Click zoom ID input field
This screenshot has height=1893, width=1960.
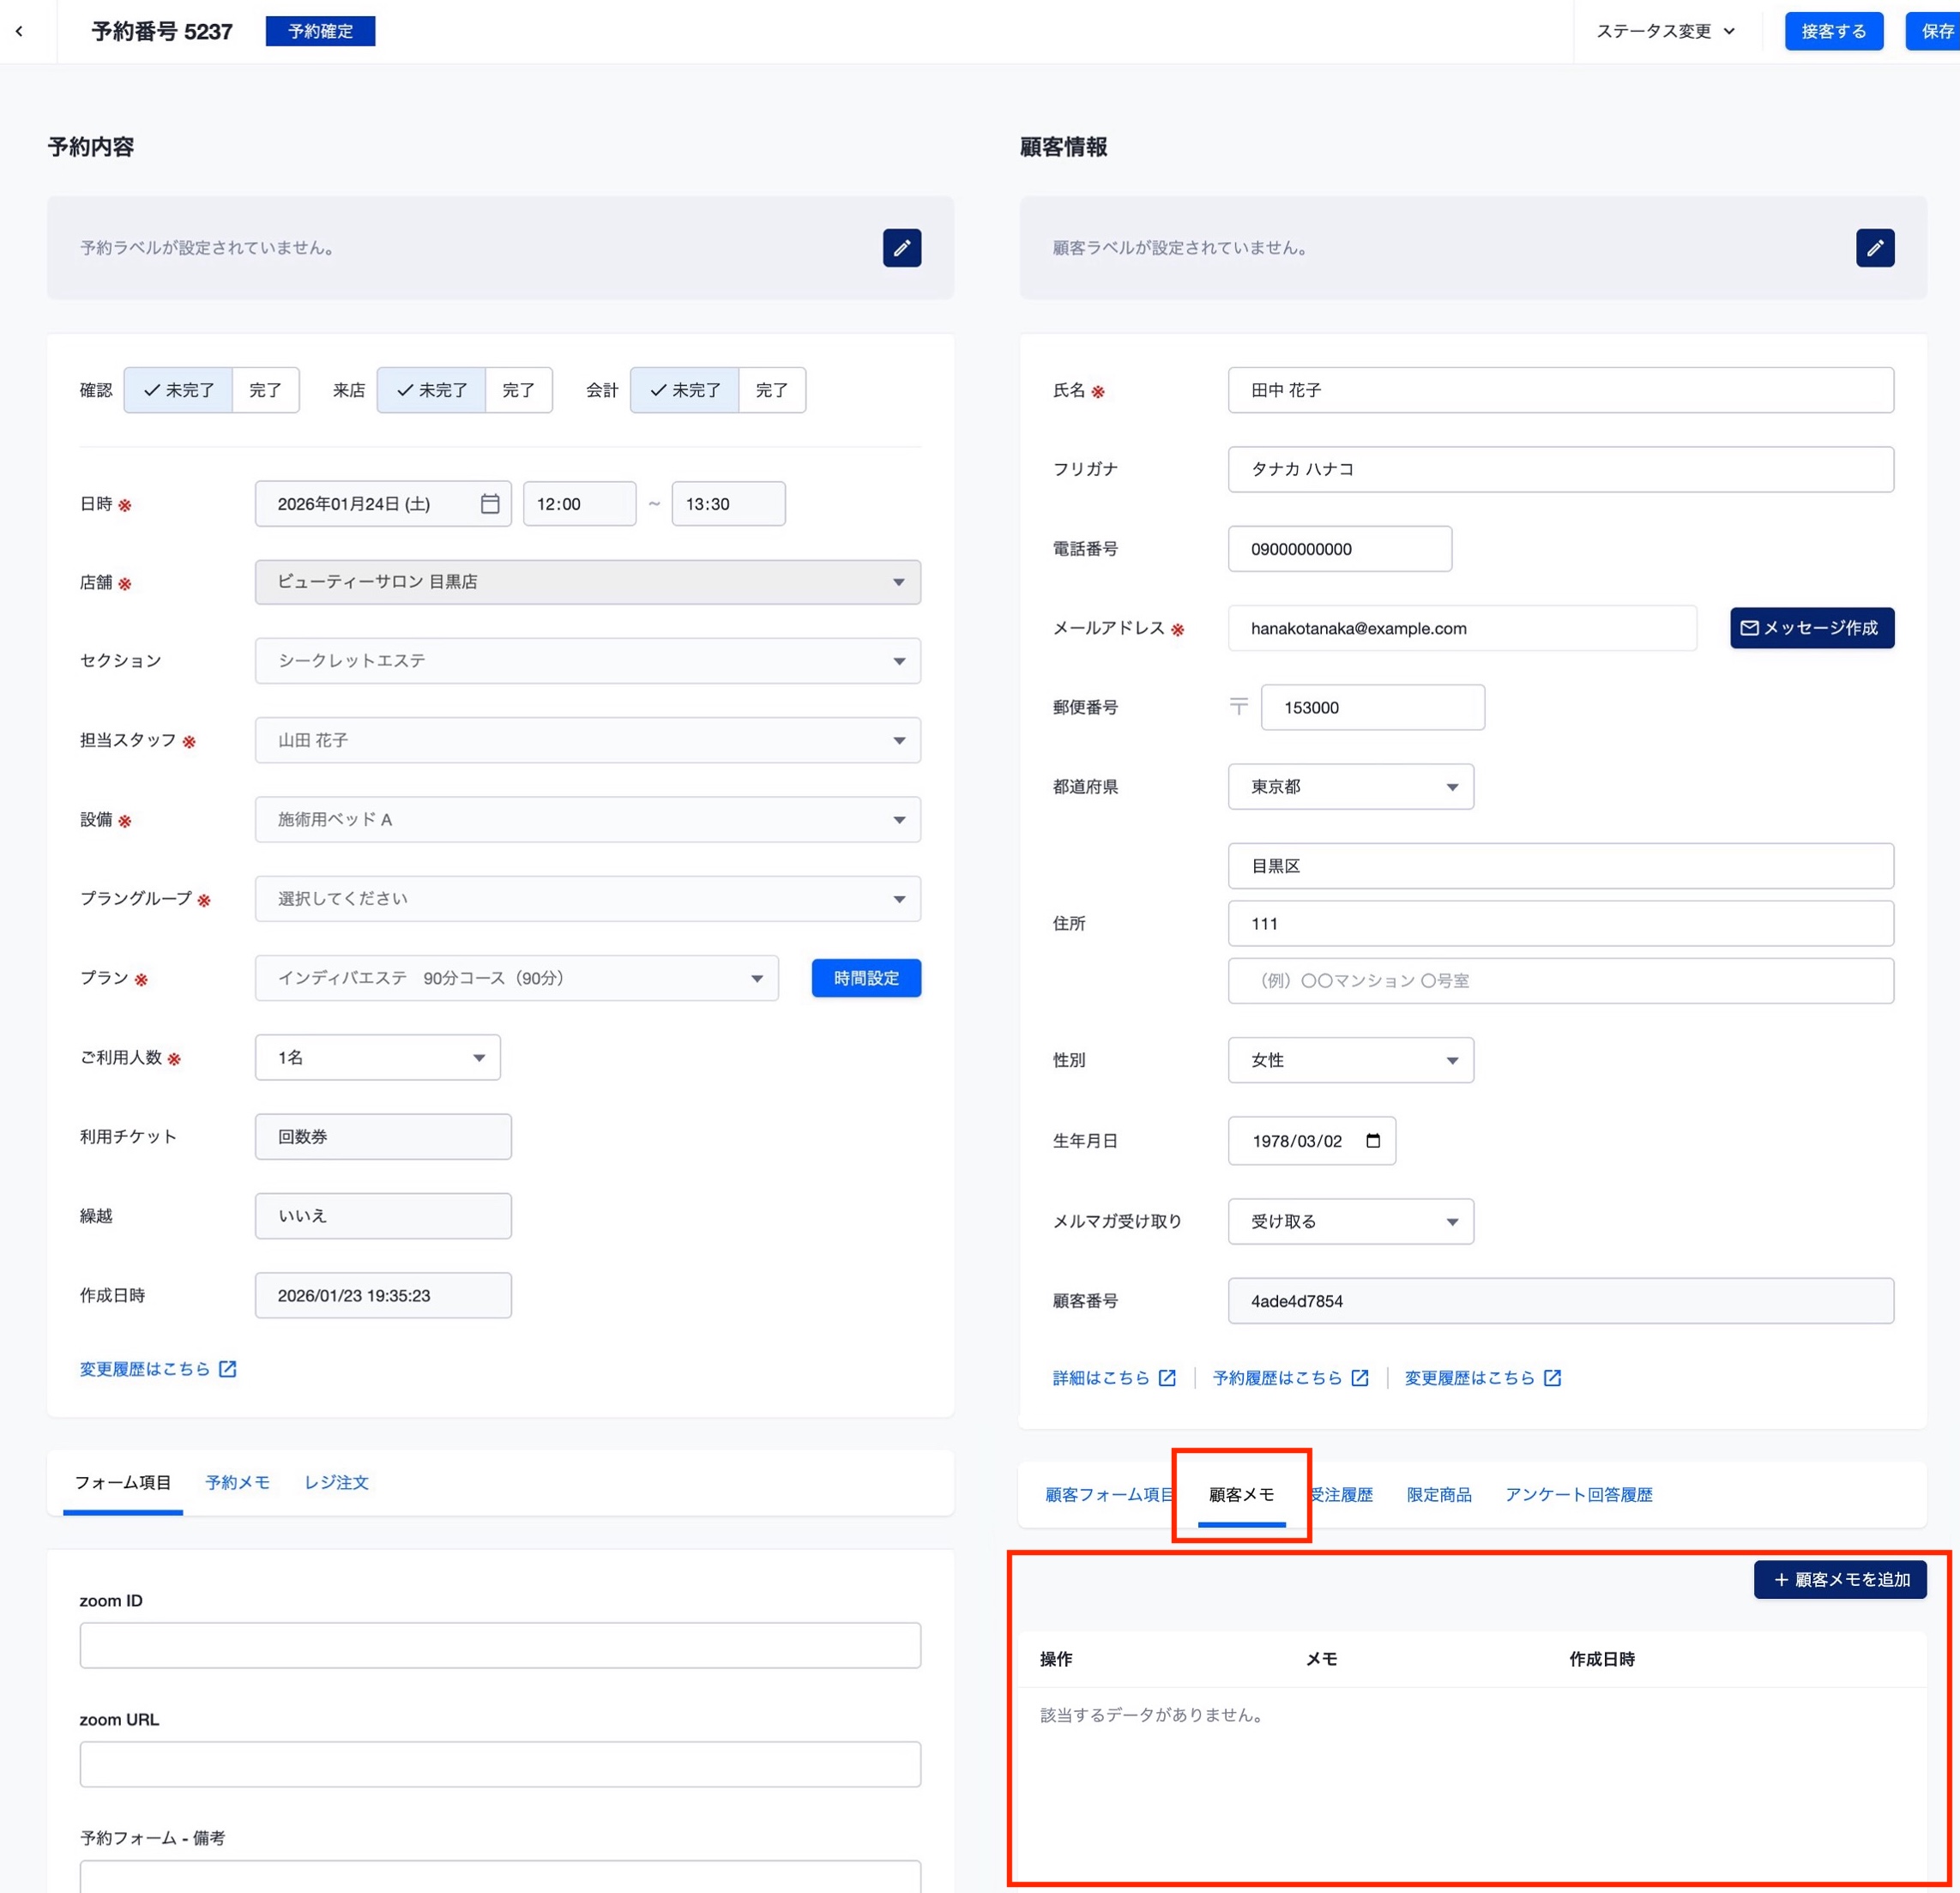tap(500, 1645)
